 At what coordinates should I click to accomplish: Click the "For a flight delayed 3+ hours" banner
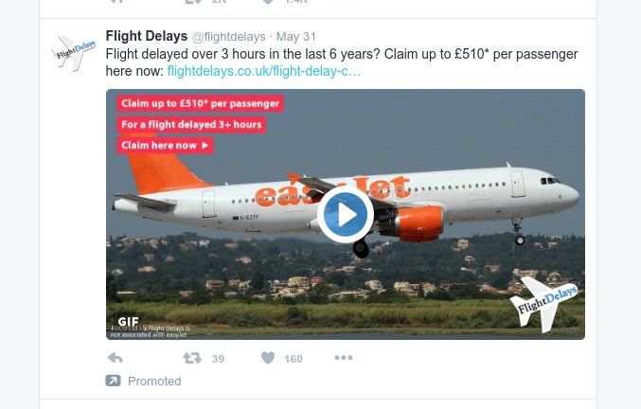pyautogui.click(x=191, y=125)
